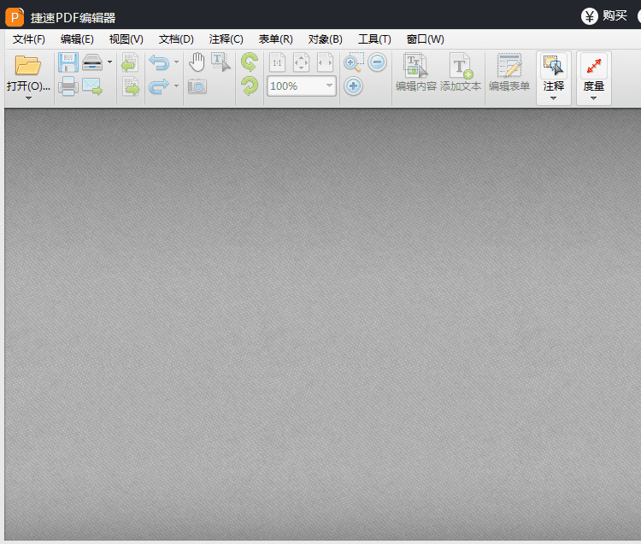Click the Snapshot camera icon
Viewport: 641px width, 544px height.
click(197, 86)
